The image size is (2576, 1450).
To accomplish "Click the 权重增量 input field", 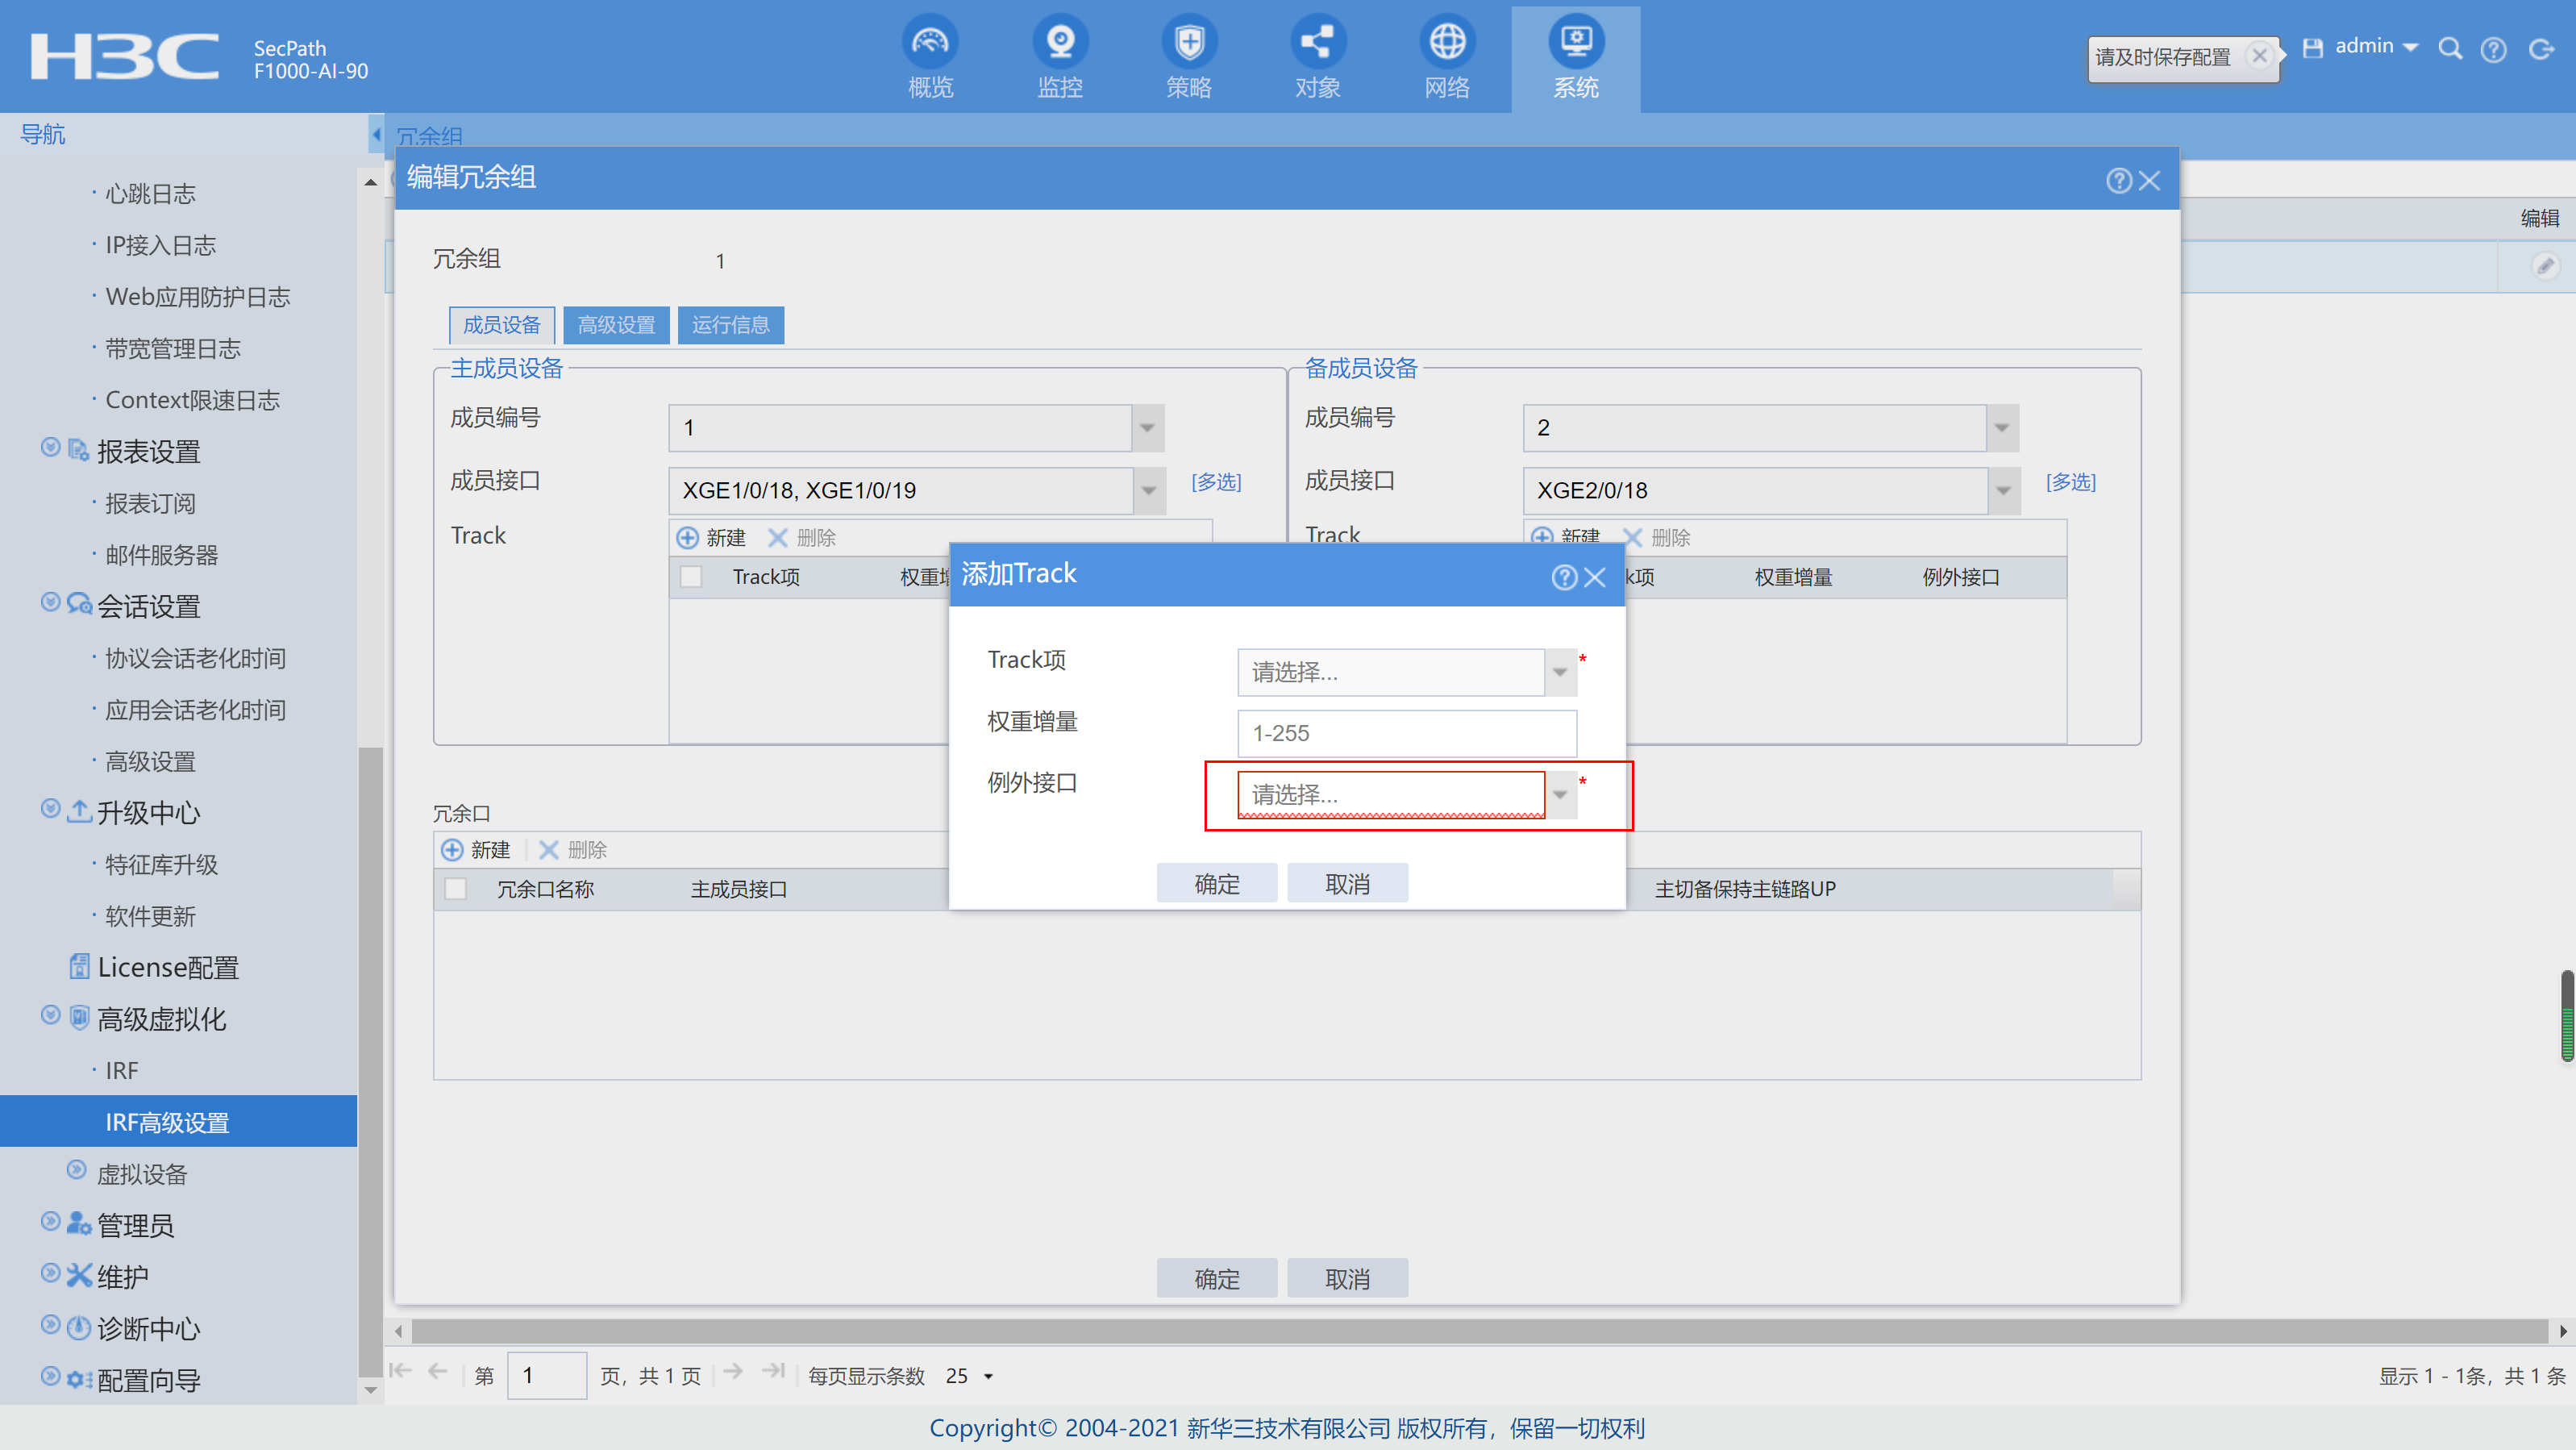I will 1406,733.
